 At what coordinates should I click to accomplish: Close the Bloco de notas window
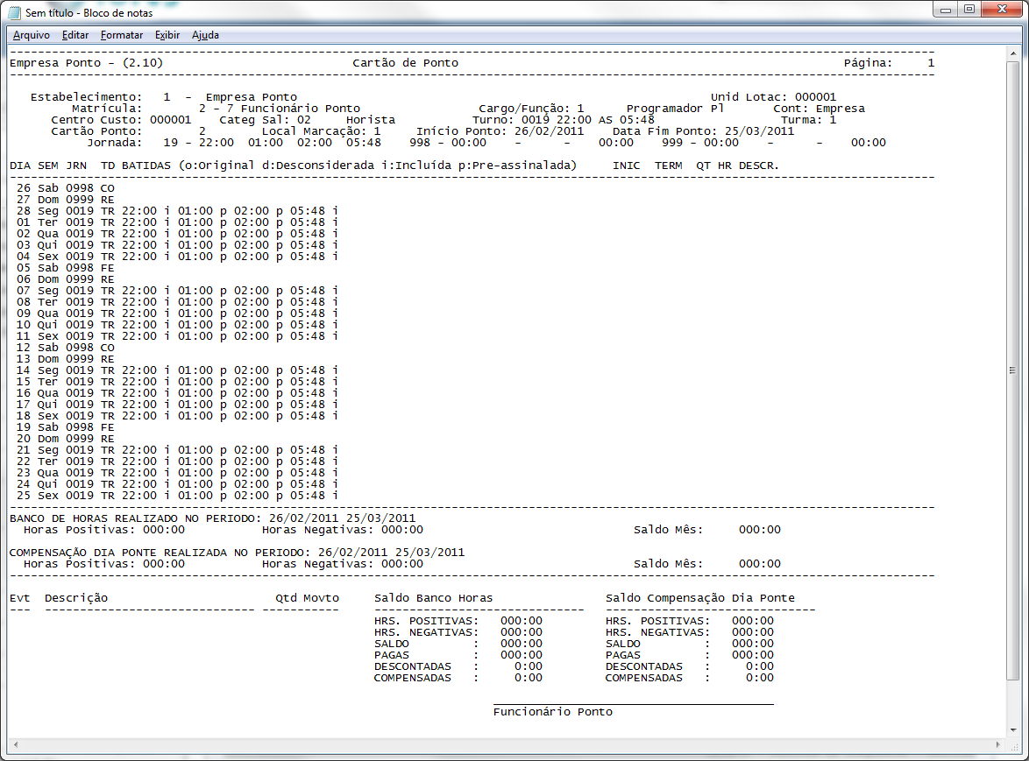[x=1002, y=10]
